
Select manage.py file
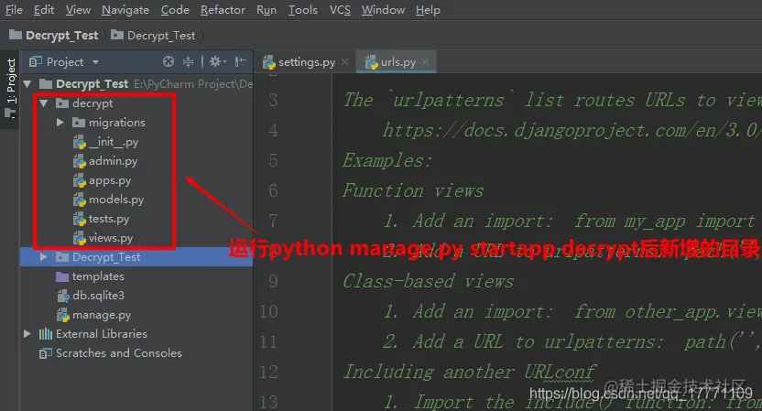(102, 315)
